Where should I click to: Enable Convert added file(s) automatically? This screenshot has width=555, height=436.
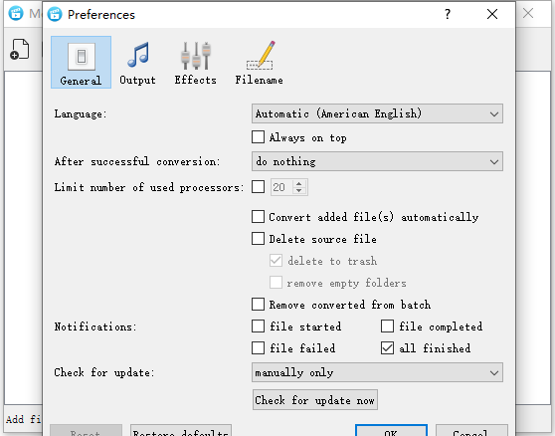point(258,217)
